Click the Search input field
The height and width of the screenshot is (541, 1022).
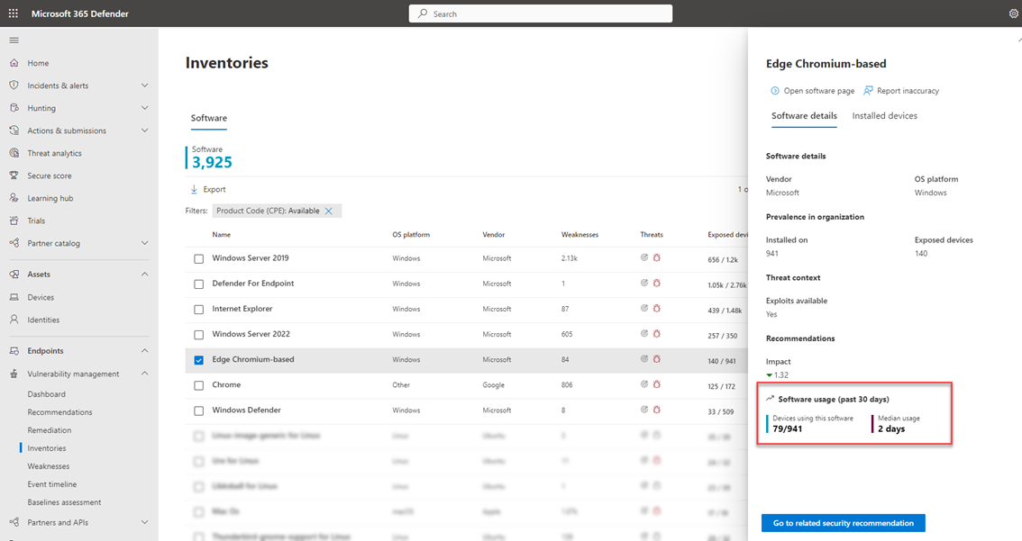coord(541,14)
